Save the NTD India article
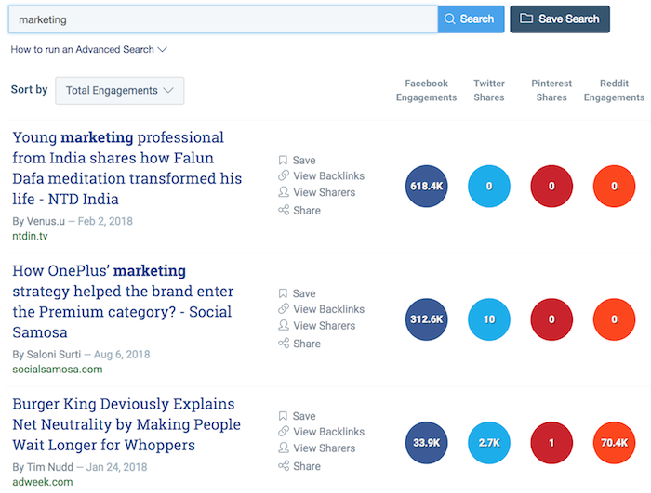The image size is (651, 493). [297, 161]
